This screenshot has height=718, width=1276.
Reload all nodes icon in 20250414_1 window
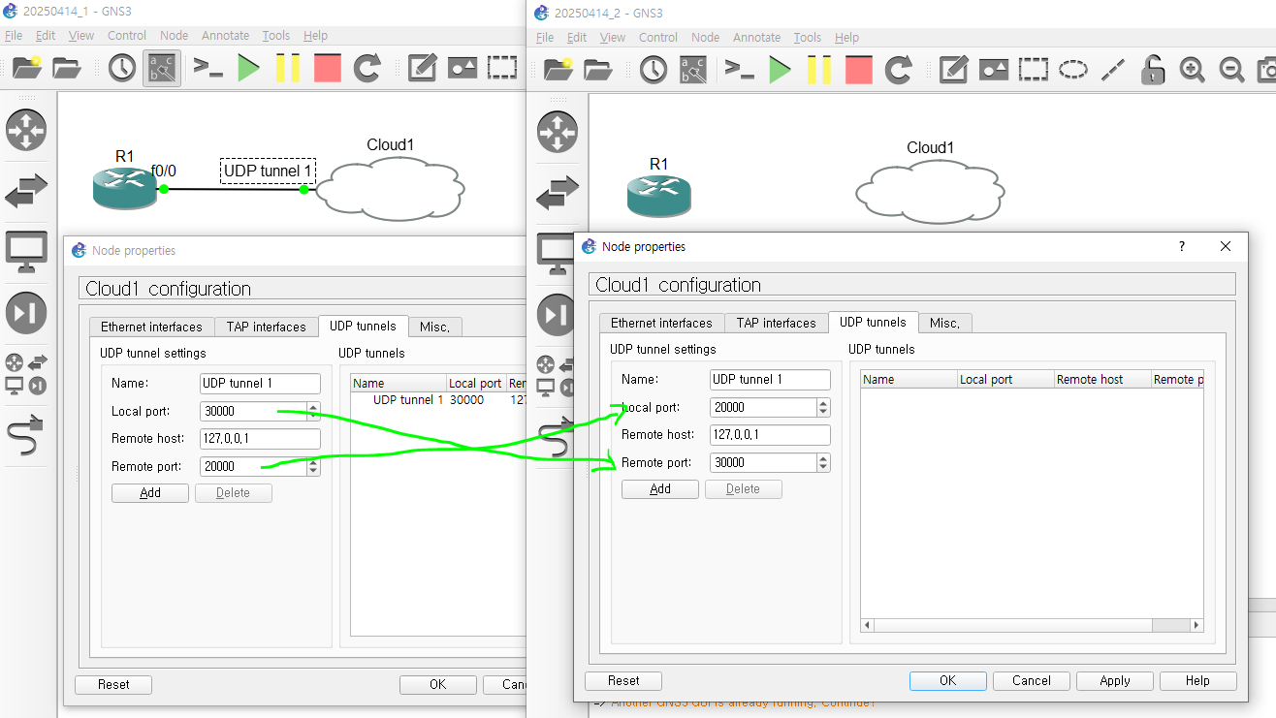[367, 68]
